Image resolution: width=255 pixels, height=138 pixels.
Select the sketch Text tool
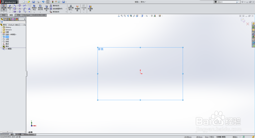point(29,9)
